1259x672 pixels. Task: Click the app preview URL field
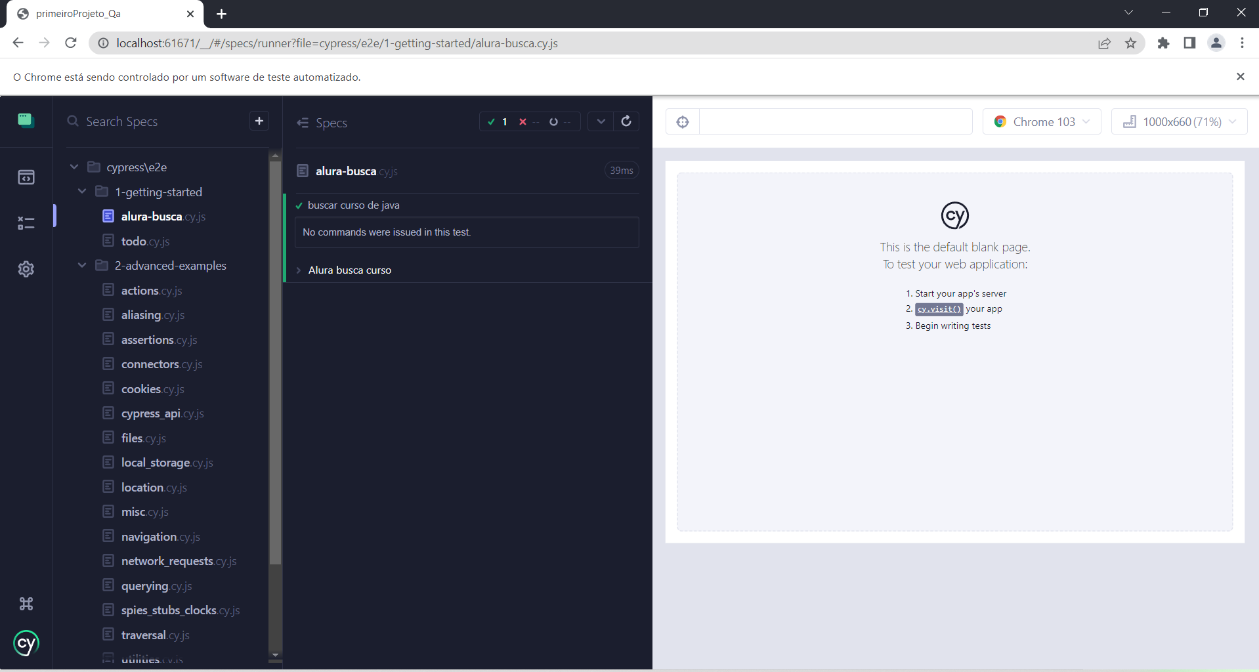coord(835,122)
